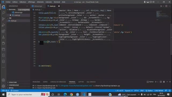
Task: Click the errors and warnings status indicator
Action: [x=5, y=91]
